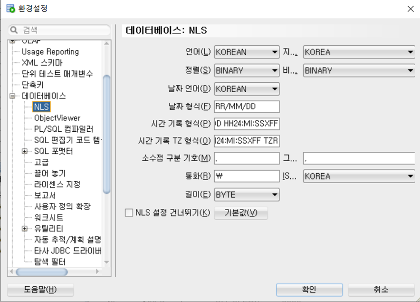Click the tree scroll up arrow

pyautogui.click(x=106, y=43)
